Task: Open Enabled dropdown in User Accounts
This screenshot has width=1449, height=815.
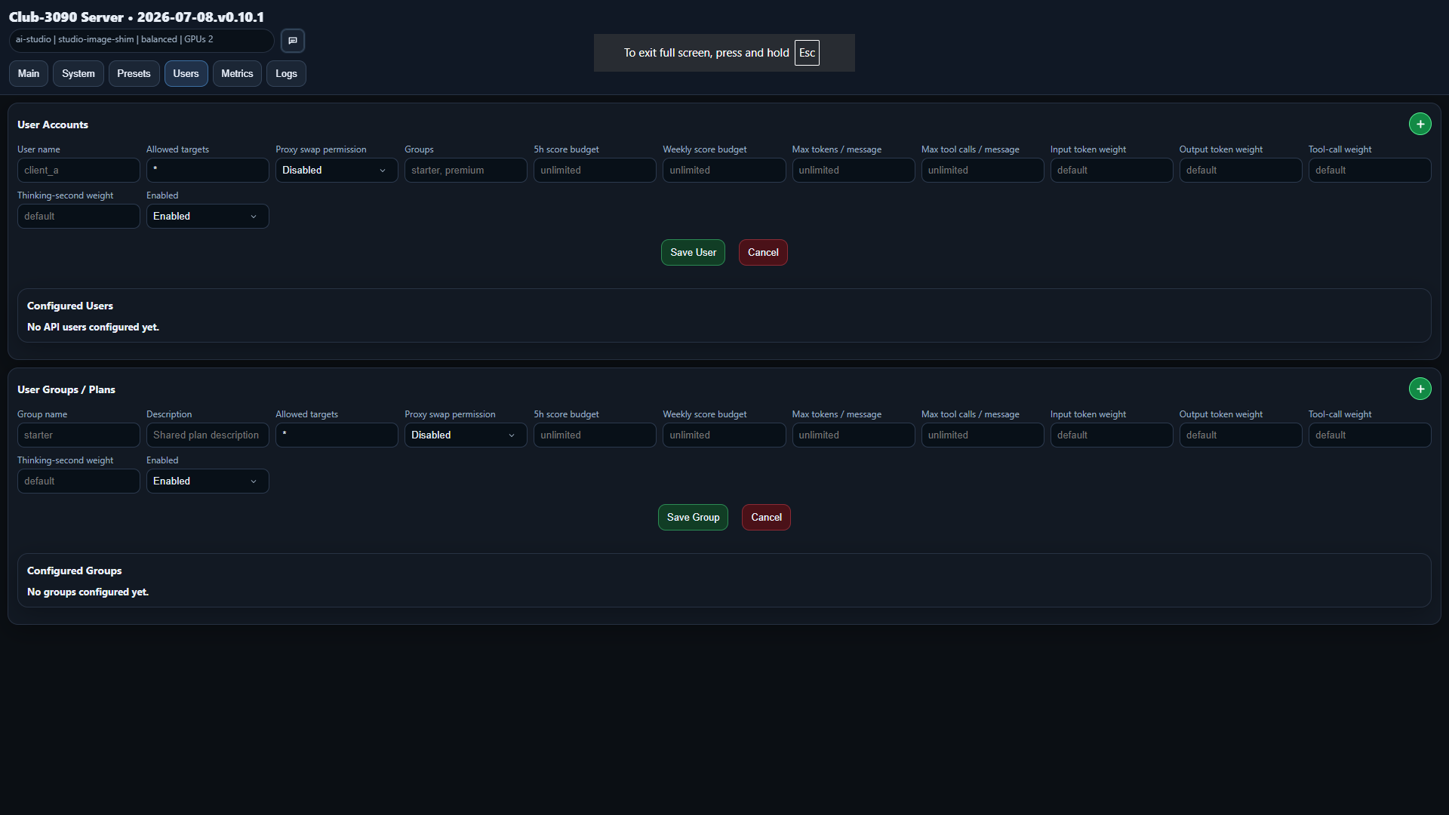Action: (208, 217)
